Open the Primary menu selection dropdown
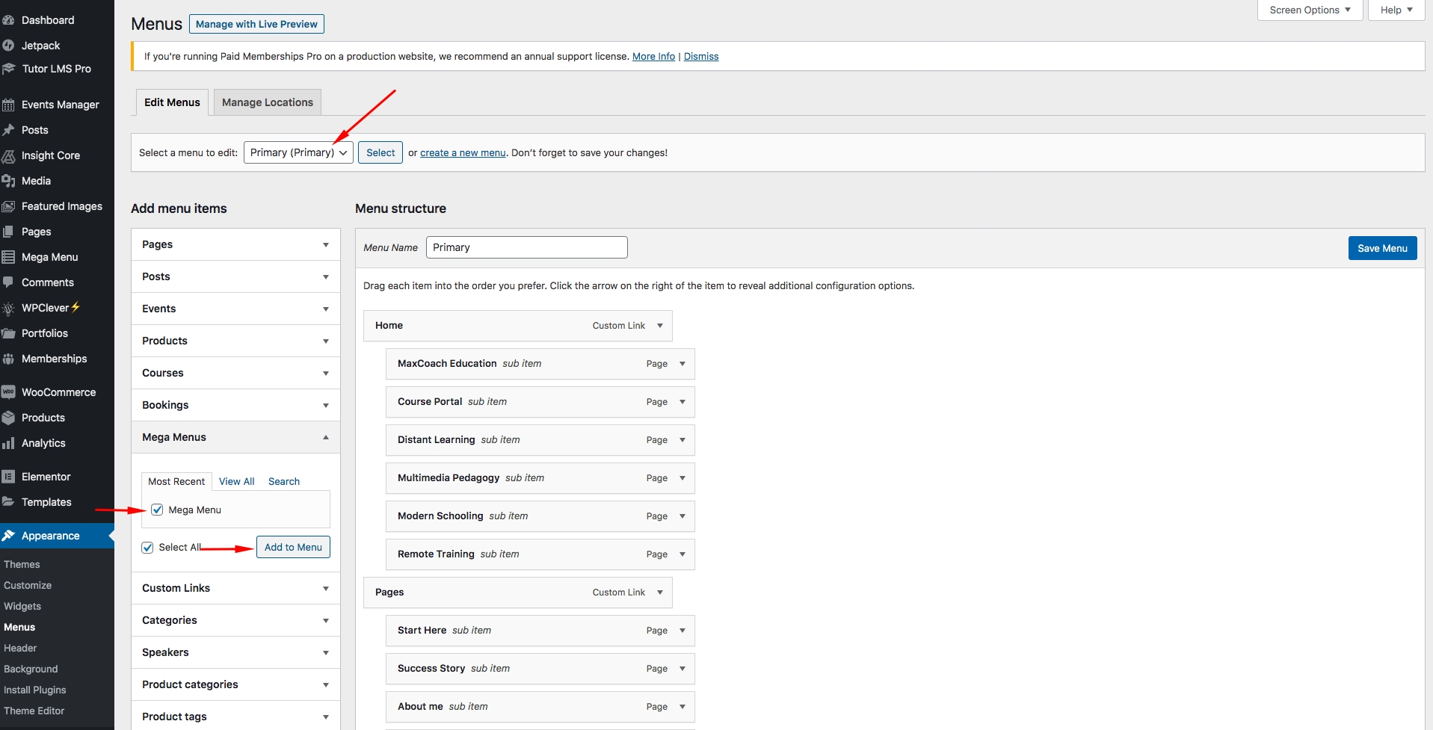Viewport: 1433px width, 730px height. pos(298,152)
